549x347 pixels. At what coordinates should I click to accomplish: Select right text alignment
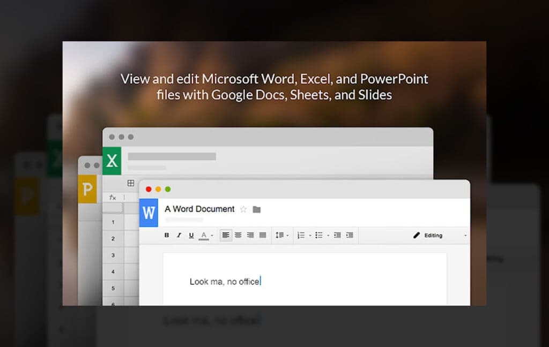pos(250,235)
